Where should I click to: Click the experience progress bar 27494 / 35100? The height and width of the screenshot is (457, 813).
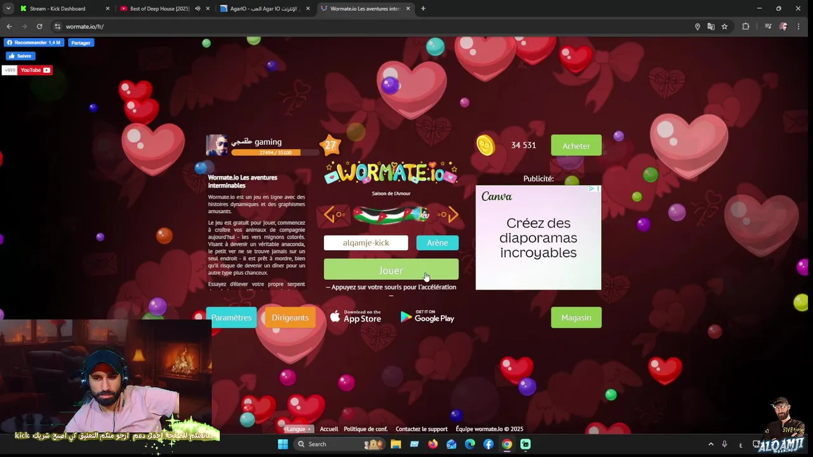tap(275, 152)
